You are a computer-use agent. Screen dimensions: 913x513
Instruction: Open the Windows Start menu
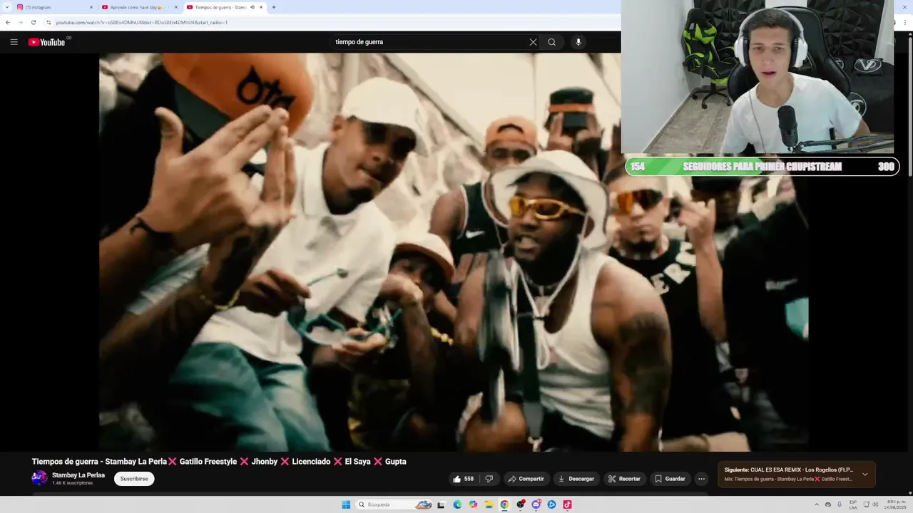[346, 504]
